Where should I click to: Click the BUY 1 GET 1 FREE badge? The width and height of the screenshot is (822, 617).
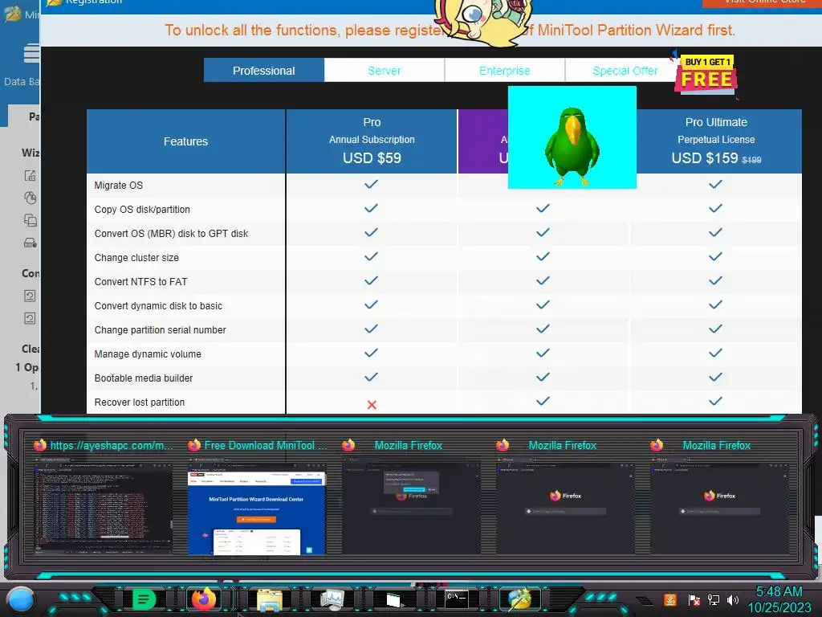[x=706, y=74]
